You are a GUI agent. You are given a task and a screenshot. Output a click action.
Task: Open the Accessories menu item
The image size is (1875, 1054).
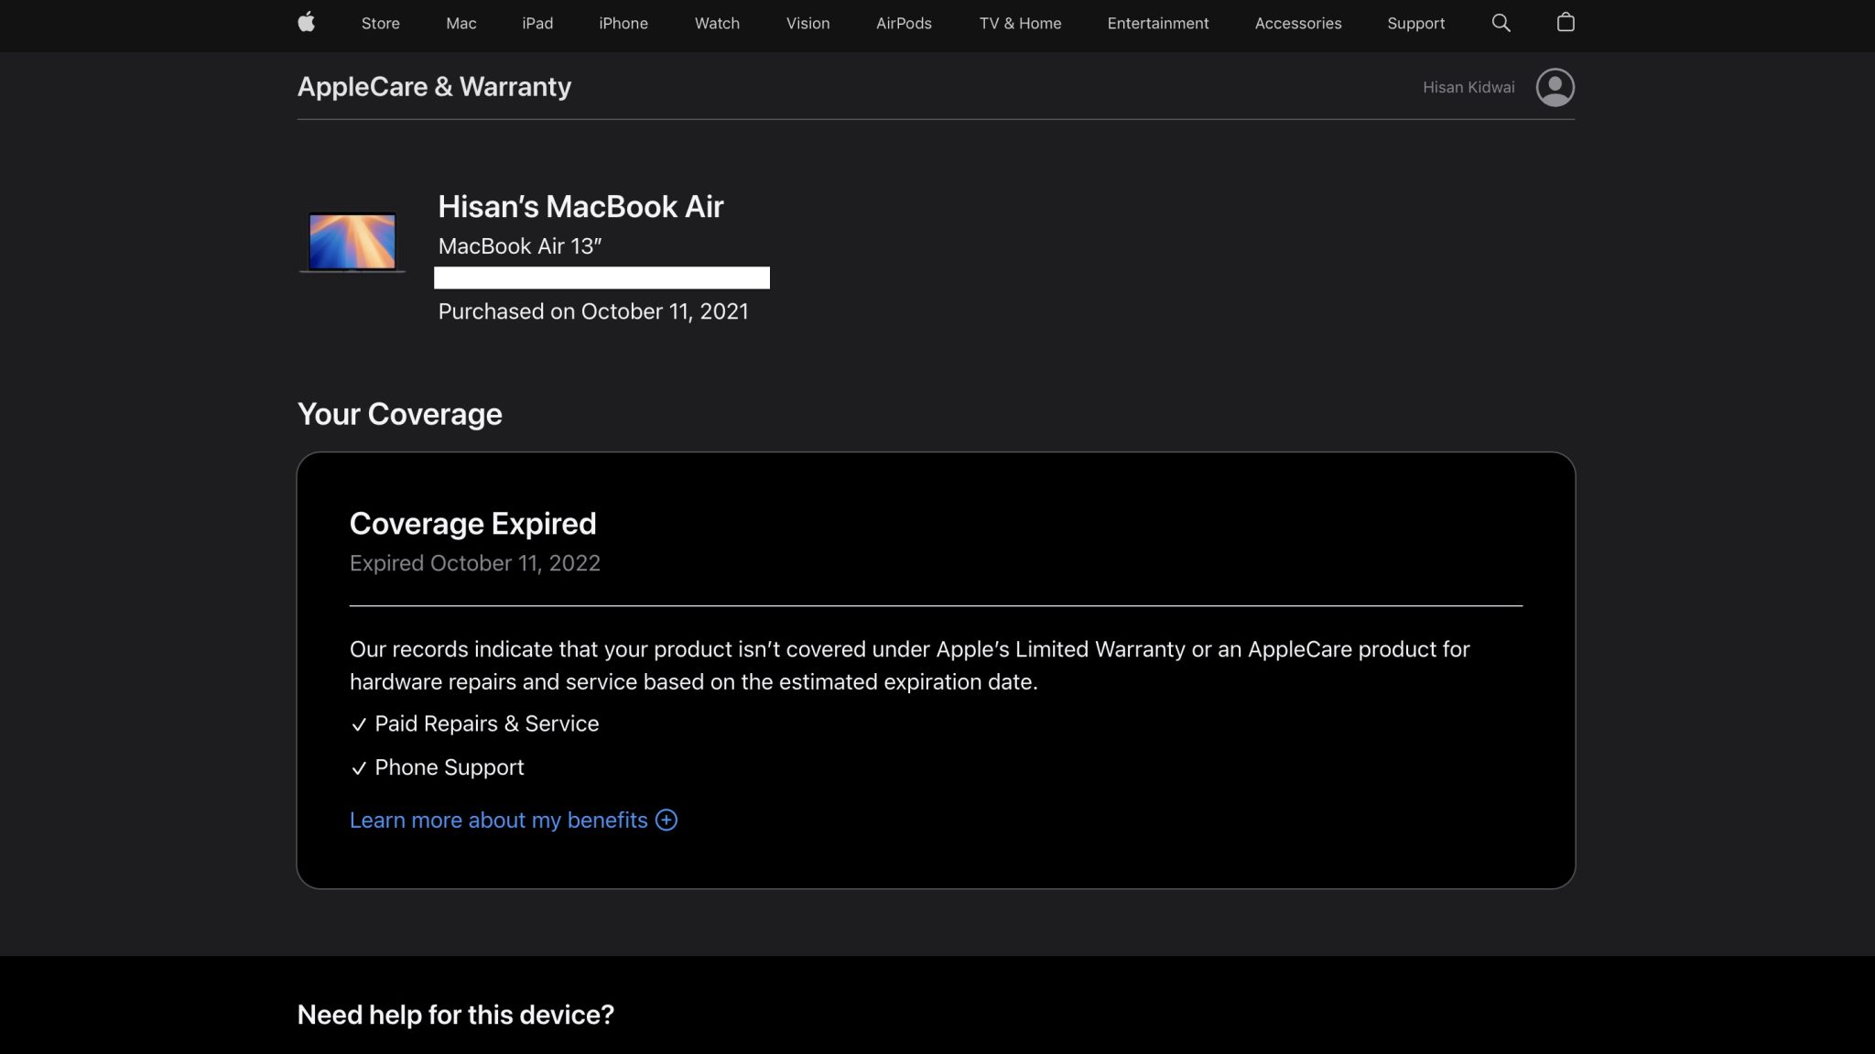1297,23
